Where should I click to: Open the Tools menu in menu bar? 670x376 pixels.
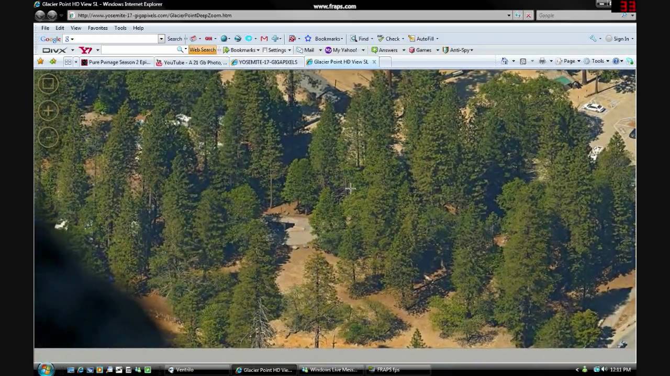coord(120,28)
